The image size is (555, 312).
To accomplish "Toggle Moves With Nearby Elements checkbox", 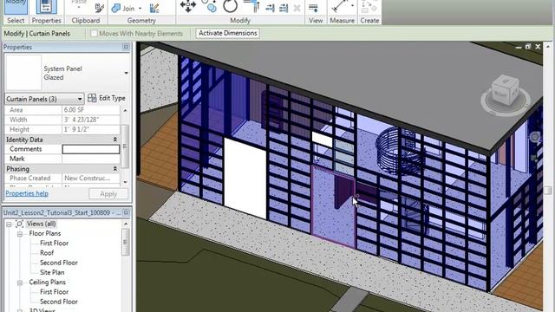I will pos(94,33).
